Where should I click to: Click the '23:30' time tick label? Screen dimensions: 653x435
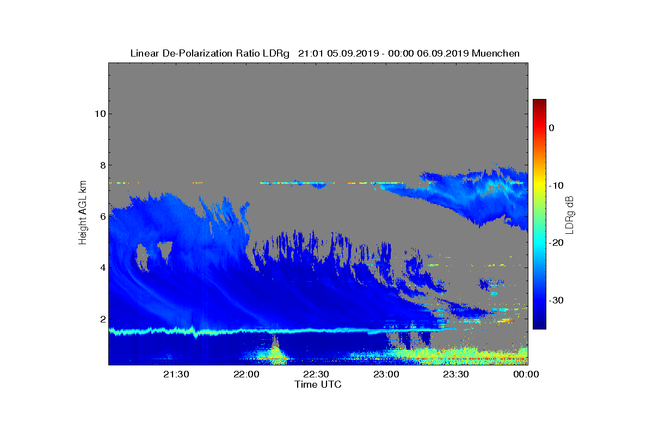coord(456,374)
